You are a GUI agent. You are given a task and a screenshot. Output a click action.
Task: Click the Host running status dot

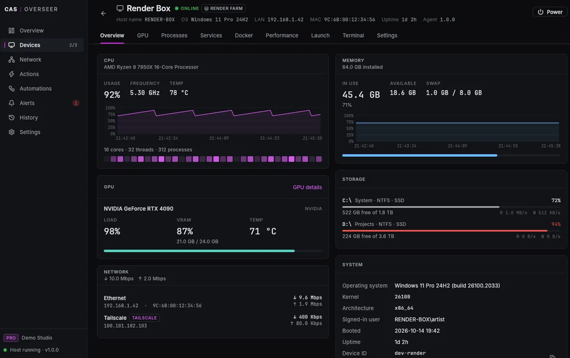coord(5,350)
